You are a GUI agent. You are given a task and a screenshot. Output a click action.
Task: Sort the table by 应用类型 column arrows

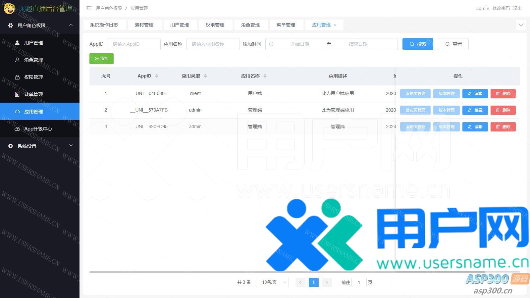click(205, 76)
